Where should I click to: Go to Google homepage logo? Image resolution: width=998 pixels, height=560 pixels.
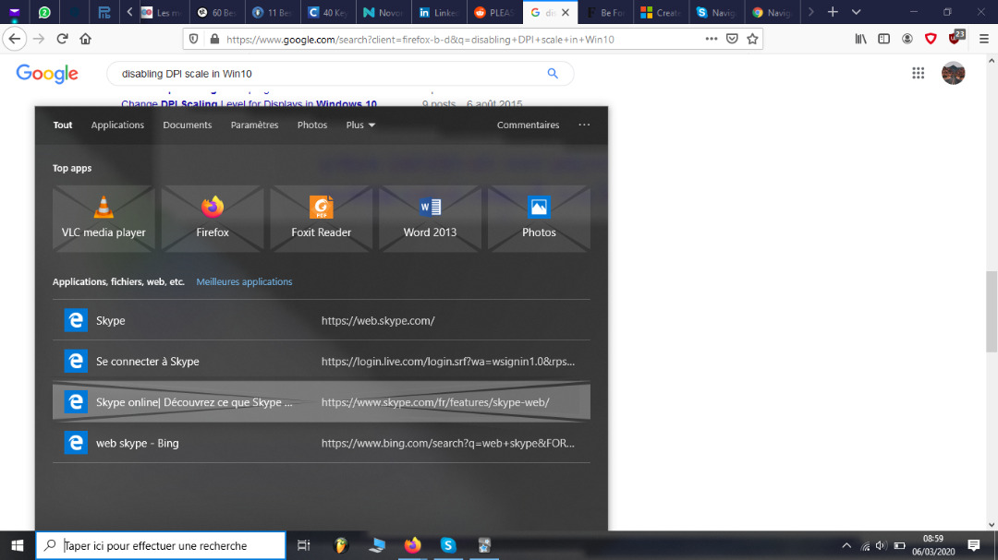pos(47,74)
